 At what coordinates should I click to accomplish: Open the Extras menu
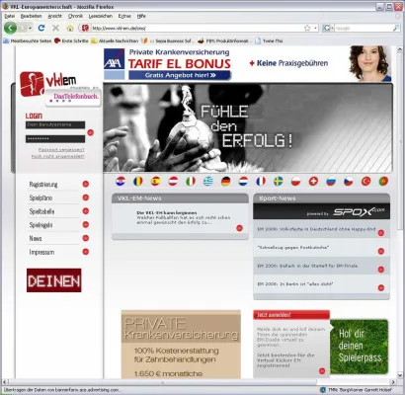click(124, 16)
